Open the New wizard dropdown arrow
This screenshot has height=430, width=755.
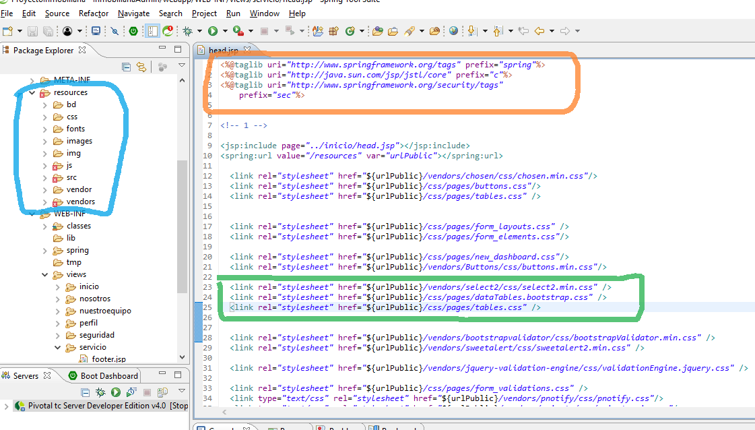(20, 31)
